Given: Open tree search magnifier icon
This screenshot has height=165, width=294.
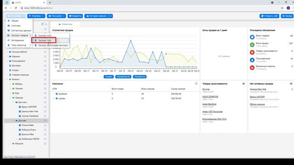Looking at the screenshot, I should point(46,24).
